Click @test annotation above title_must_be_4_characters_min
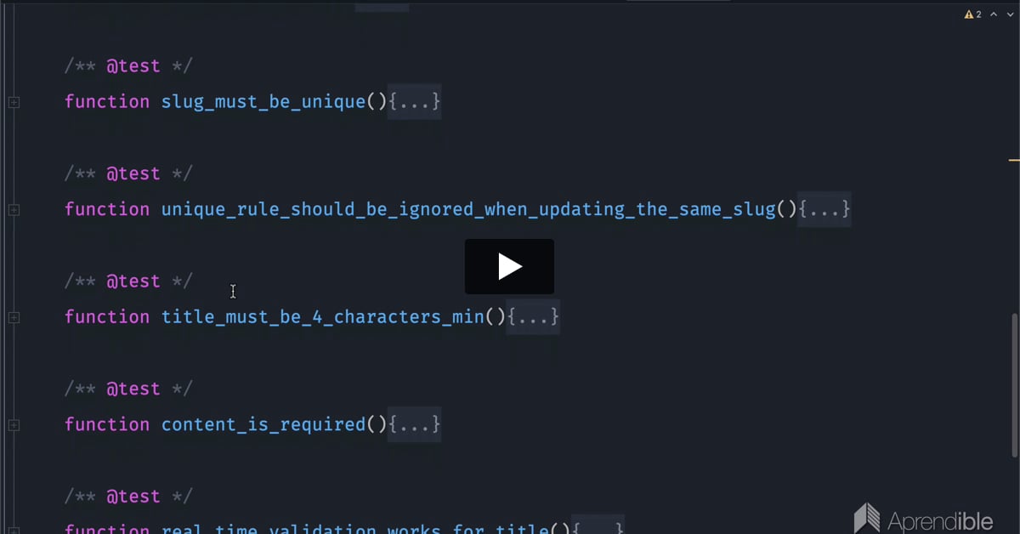The width and height of the screenshot is (1020, 534). tap(133, 281)
